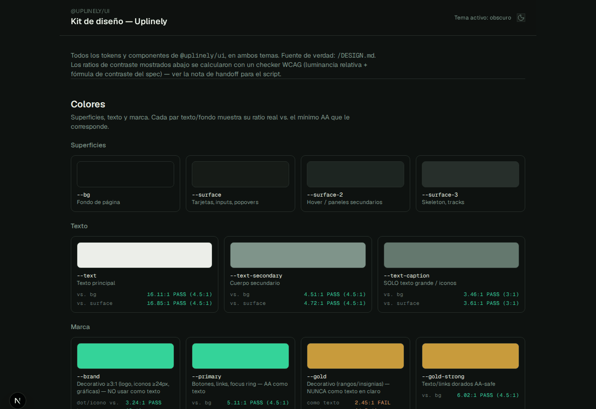Click the "@UPLINELY/UI" package label

(90, 11)
